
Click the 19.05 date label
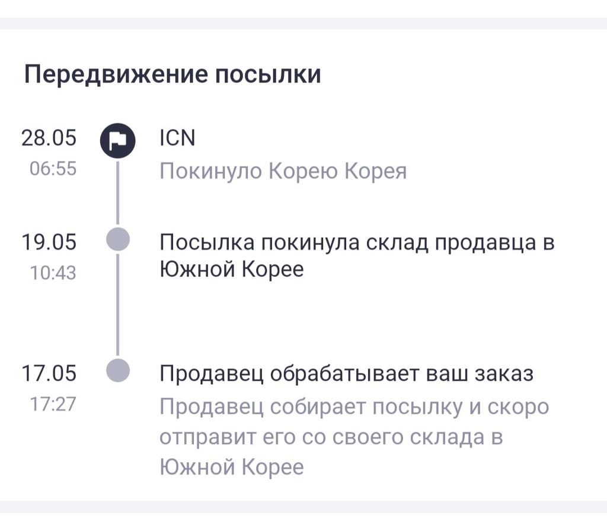pyautogui.click(x=49, y=242)
